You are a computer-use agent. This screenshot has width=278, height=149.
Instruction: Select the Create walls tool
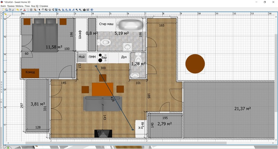pyautogui.click(x=46, y=10)
